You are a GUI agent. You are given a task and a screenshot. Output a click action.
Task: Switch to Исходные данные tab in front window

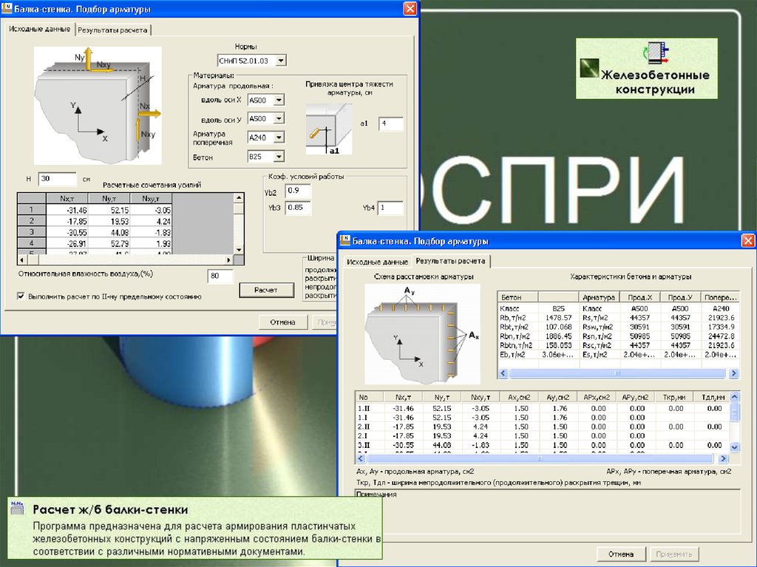(374, 262)
